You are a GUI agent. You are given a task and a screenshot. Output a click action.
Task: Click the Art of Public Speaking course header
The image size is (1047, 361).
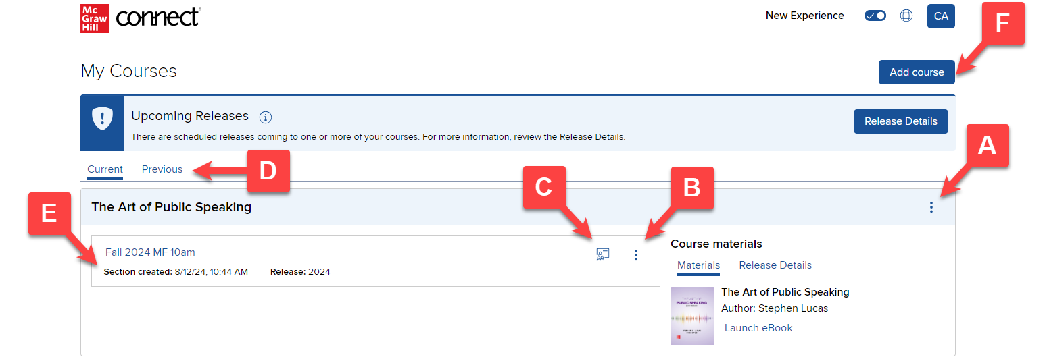[x=172, y=207]
